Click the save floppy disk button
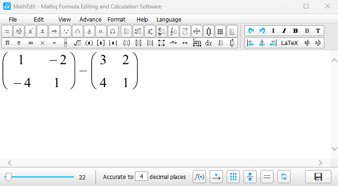The image size is (338, 186). click(318, 177)
